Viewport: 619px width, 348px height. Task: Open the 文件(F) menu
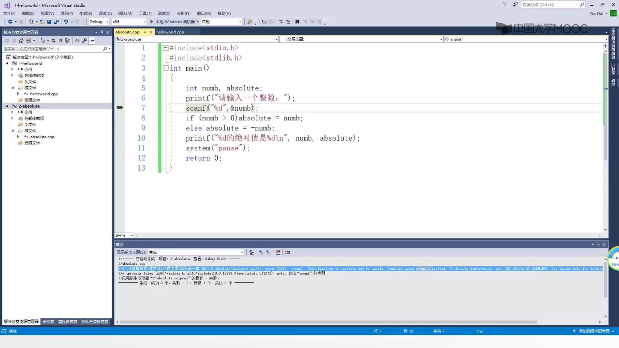[9, 14]
